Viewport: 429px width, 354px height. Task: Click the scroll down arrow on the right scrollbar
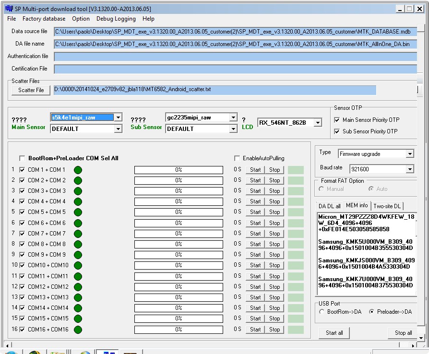(421, 338)
